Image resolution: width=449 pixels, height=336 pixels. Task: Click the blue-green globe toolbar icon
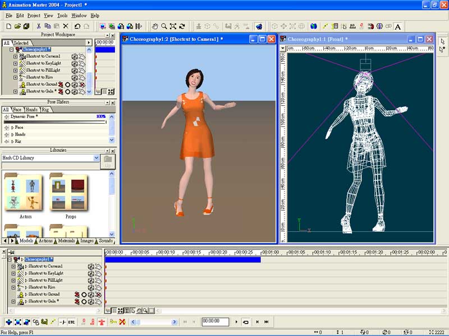[x=314, y=26]
